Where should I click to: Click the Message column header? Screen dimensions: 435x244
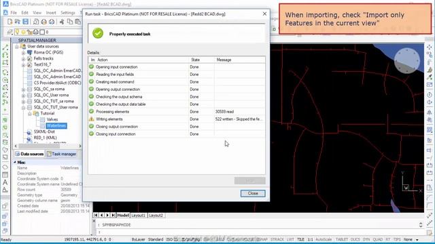240,60
